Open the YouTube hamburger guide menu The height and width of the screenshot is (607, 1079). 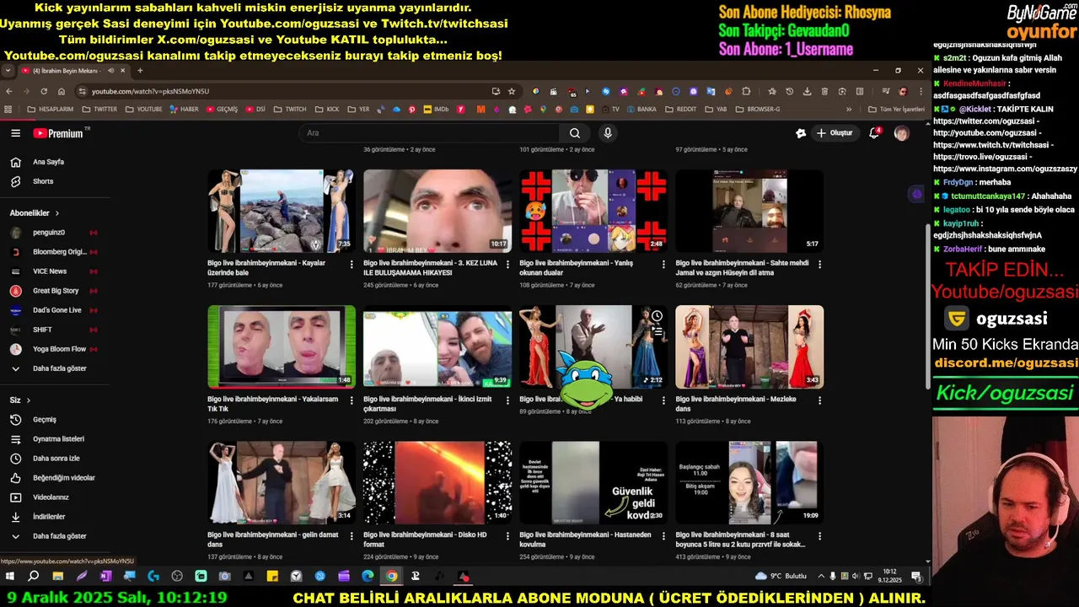tap(15, 133)
